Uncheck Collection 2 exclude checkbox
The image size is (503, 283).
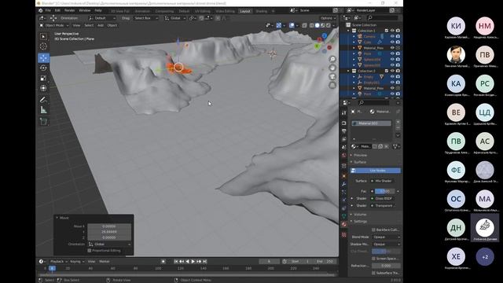(x=386, y=71)
